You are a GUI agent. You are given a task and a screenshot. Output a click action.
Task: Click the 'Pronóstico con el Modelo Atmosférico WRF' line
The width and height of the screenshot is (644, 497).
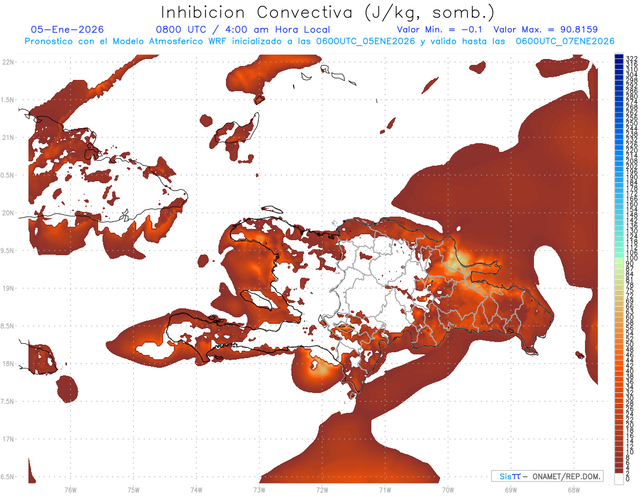click(x=319, y=41)
